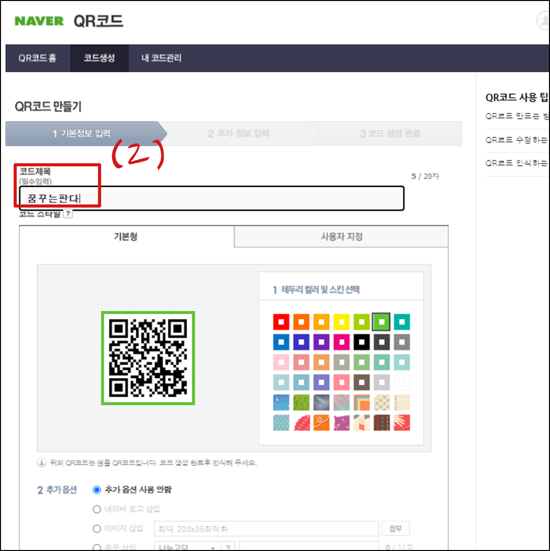Image resolution: width=550 pixels, height=551 pixels.
Task: Click the image path field 최대 203x35최적화
Action: point(266,529)
